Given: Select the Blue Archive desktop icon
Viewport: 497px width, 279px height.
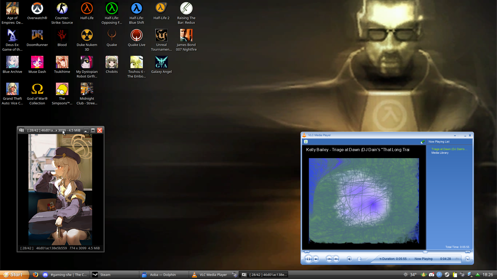Looking at the screenshot, I should pos(12,65).
